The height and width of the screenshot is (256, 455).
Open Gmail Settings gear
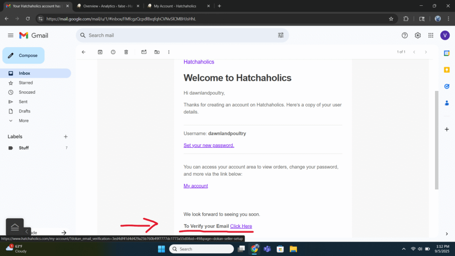pyautogui.click(x=418, y=36)
